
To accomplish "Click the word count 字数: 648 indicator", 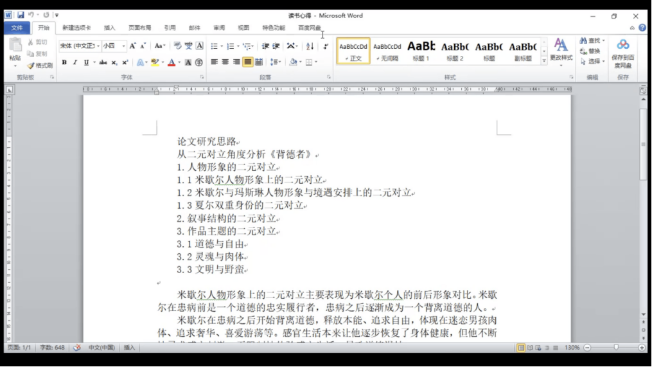I will (x=52, y=348).
